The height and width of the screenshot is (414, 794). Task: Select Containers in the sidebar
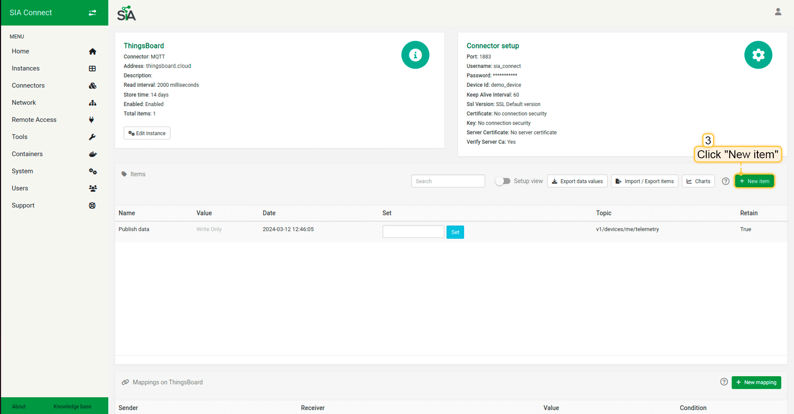(x=27, y=154)
